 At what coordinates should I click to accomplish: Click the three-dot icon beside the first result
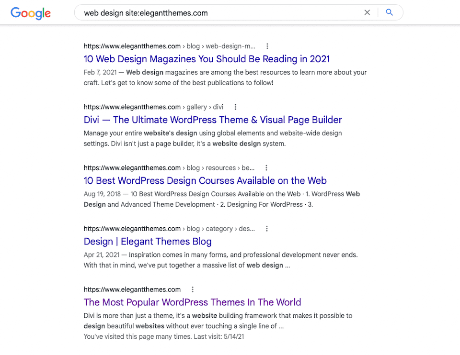pos(267,46)
